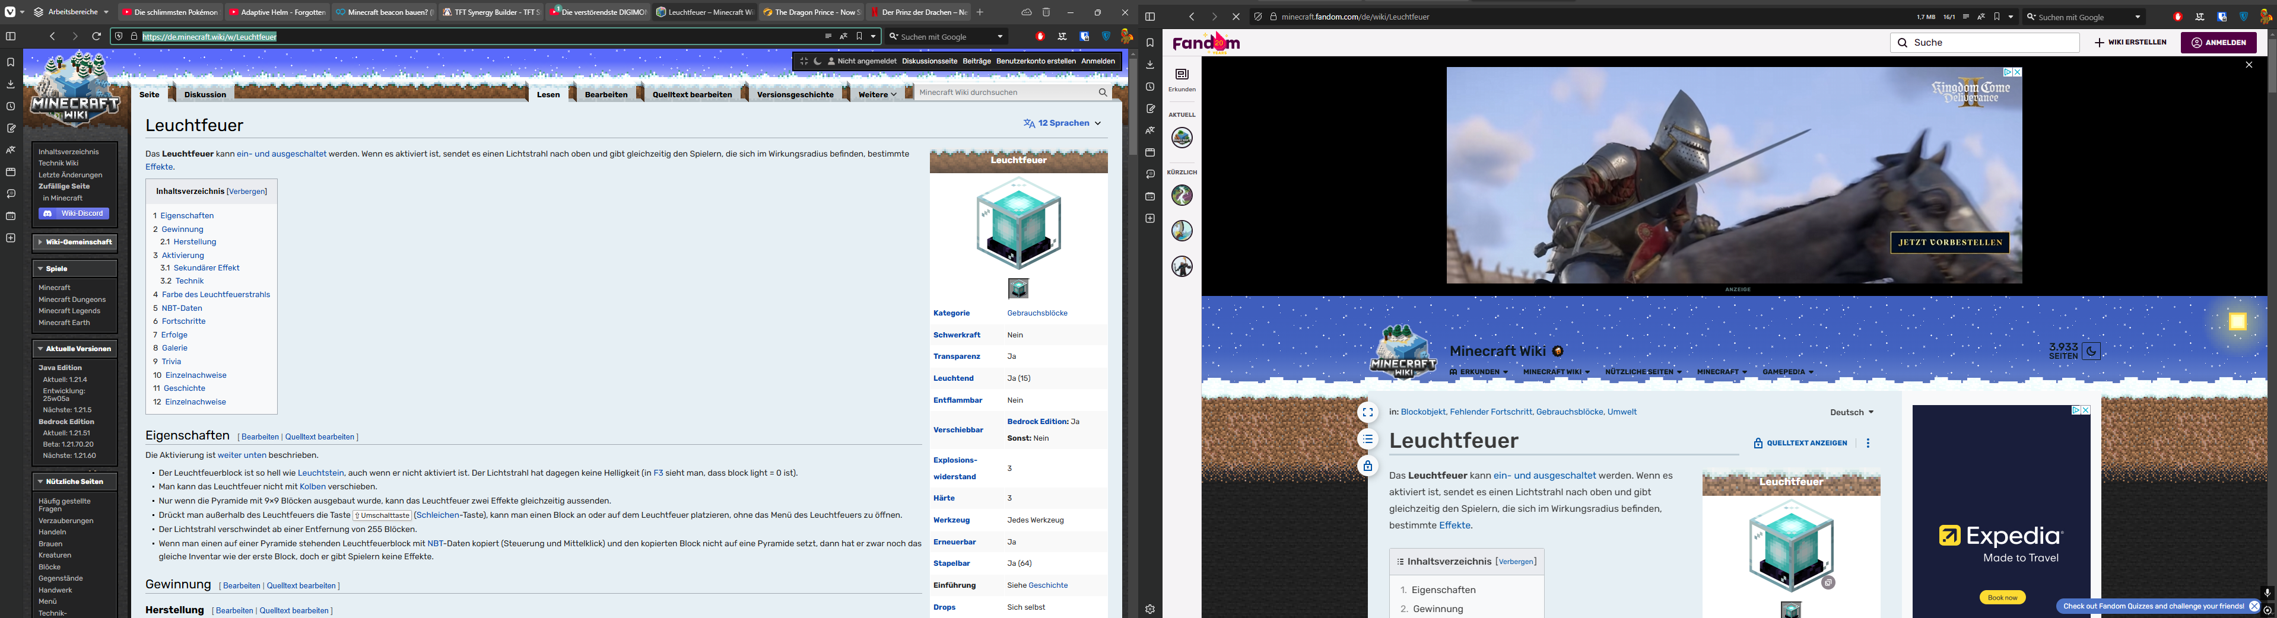Image resolution: width=2277 pixels, height=618 pixels.
Task: Open right window settings gear icon
Action: click(x=1150, y=609)
